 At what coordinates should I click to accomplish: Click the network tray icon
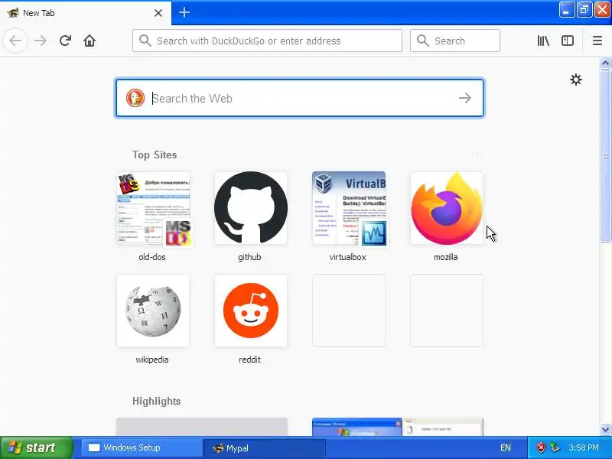(x=555, y=448)
